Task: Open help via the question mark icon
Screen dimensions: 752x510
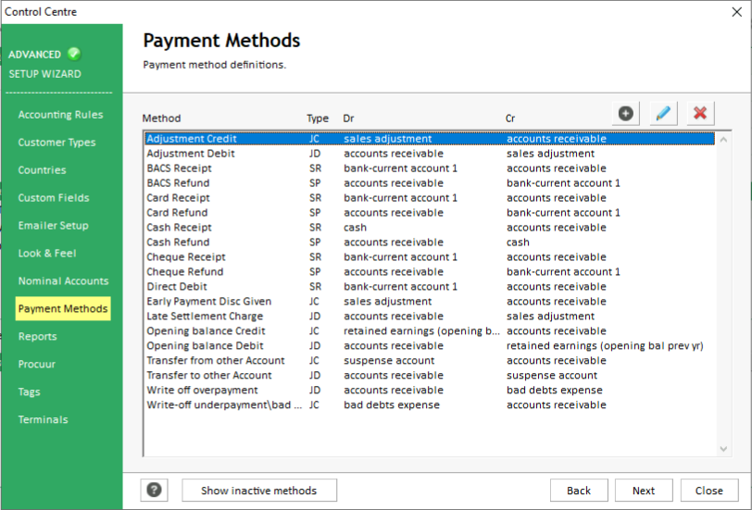Action: (x=155, y=491)
